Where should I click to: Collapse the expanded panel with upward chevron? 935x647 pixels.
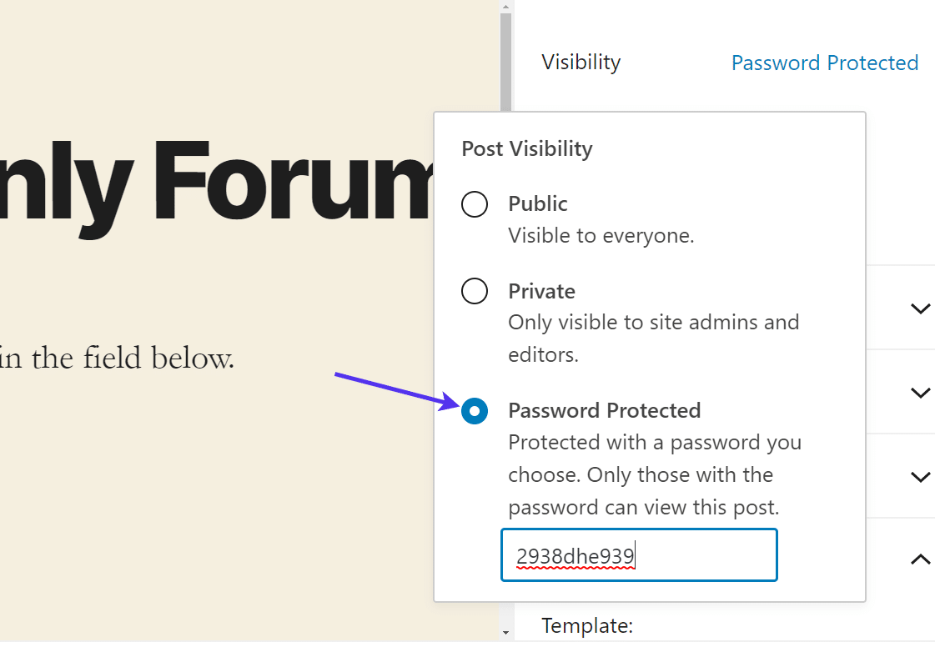point(920,559)
